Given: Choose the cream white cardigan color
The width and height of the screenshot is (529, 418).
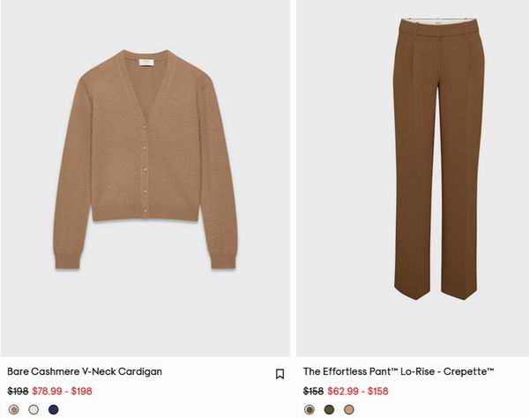Looking at the screenshot, I should coord(34,409).
